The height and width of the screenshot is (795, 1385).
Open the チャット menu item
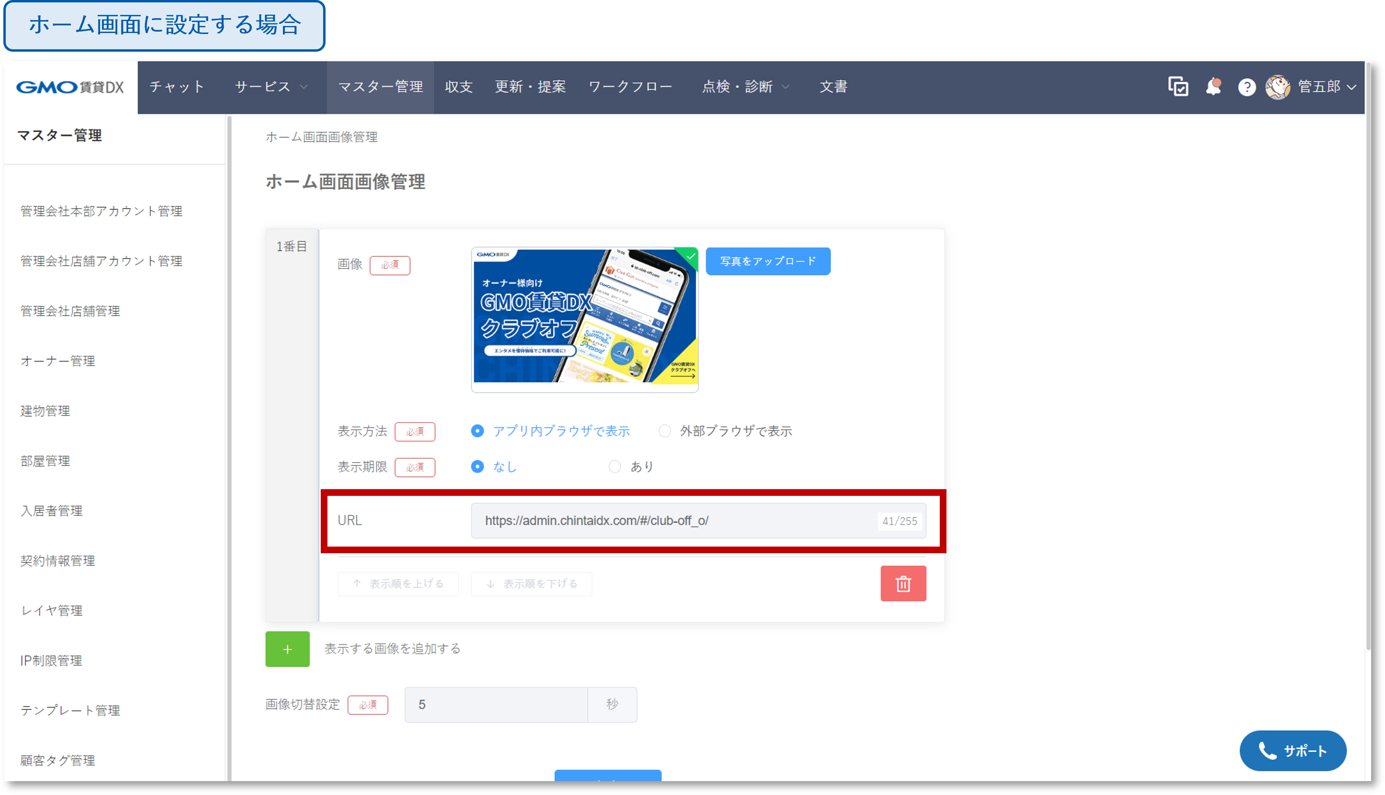(x=176, y=87)
